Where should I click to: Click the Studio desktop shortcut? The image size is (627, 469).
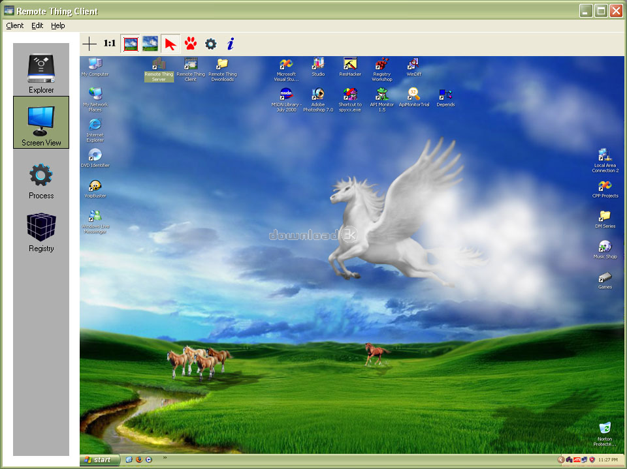click(318, 67)
